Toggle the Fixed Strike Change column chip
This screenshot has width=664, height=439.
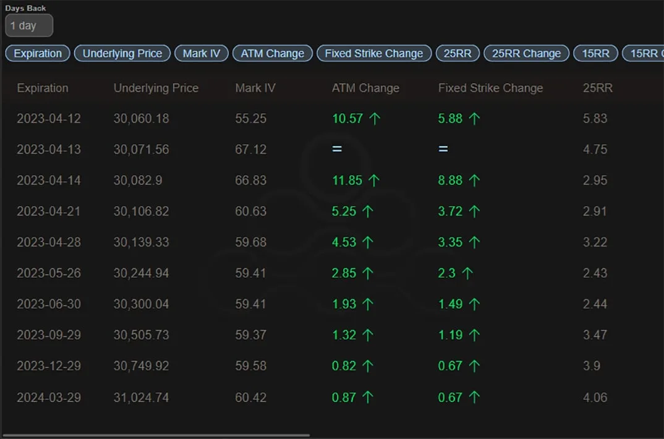click(x=374, y=53)
